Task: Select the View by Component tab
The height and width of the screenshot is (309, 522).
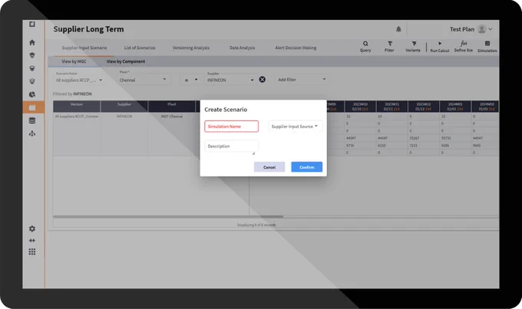Action: 126,61
